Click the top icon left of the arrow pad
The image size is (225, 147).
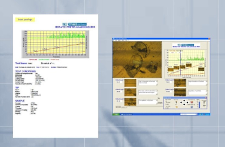tap(176, 102)
